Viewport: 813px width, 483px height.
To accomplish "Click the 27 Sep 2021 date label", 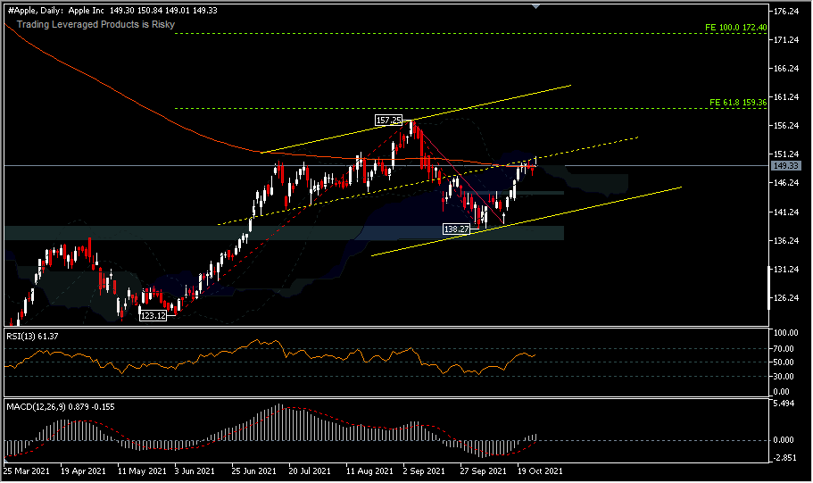I will pyautogui.click(x=483, y=471).
